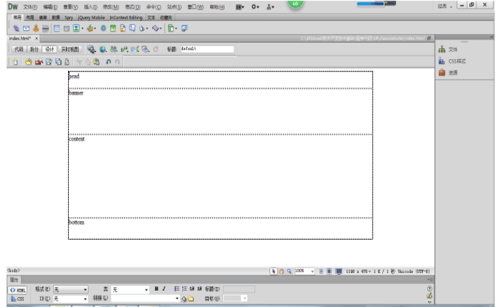Open the Insert (插入) menu
Image resolution: width=496 pixels, height=307 pixels.
91,6
